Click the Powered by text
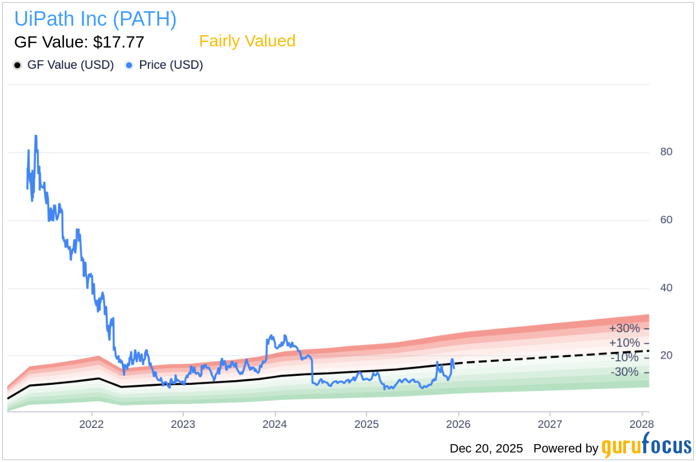Screen dimensions: 696x462 pos(565,449)
